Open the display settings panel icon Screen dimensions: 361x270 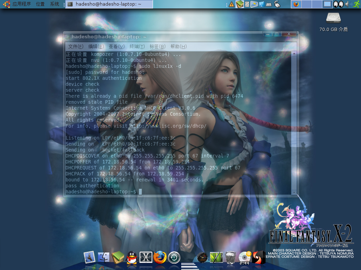point(254,4)
